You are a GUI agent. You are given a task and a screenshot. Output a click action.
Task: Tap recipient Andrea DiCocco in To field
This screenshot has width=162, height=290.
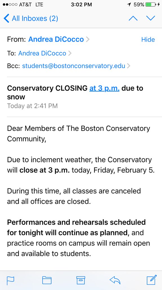click(42, 53)
